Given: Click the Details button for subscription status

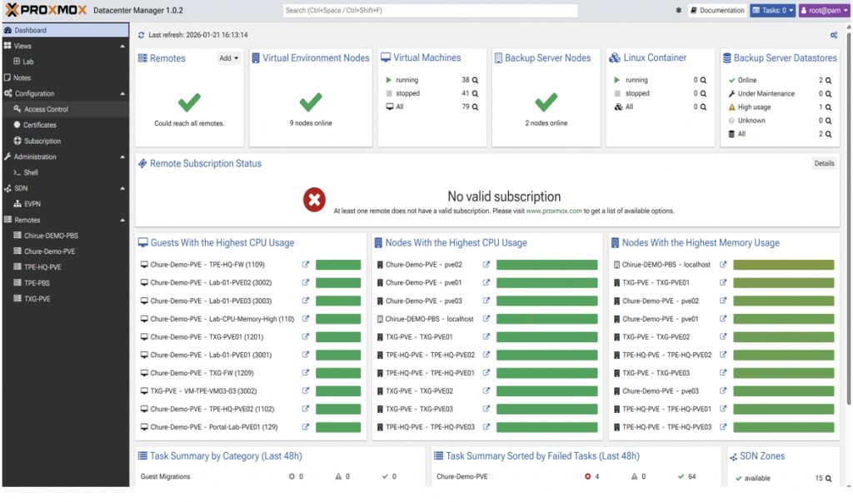Looking at the screenshot, I should (823, 163).
